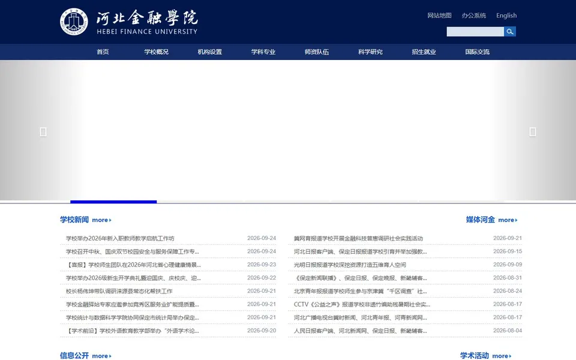Click the 学校新闻 section heading
Screen dimensions: 576x360
point(74,220)
